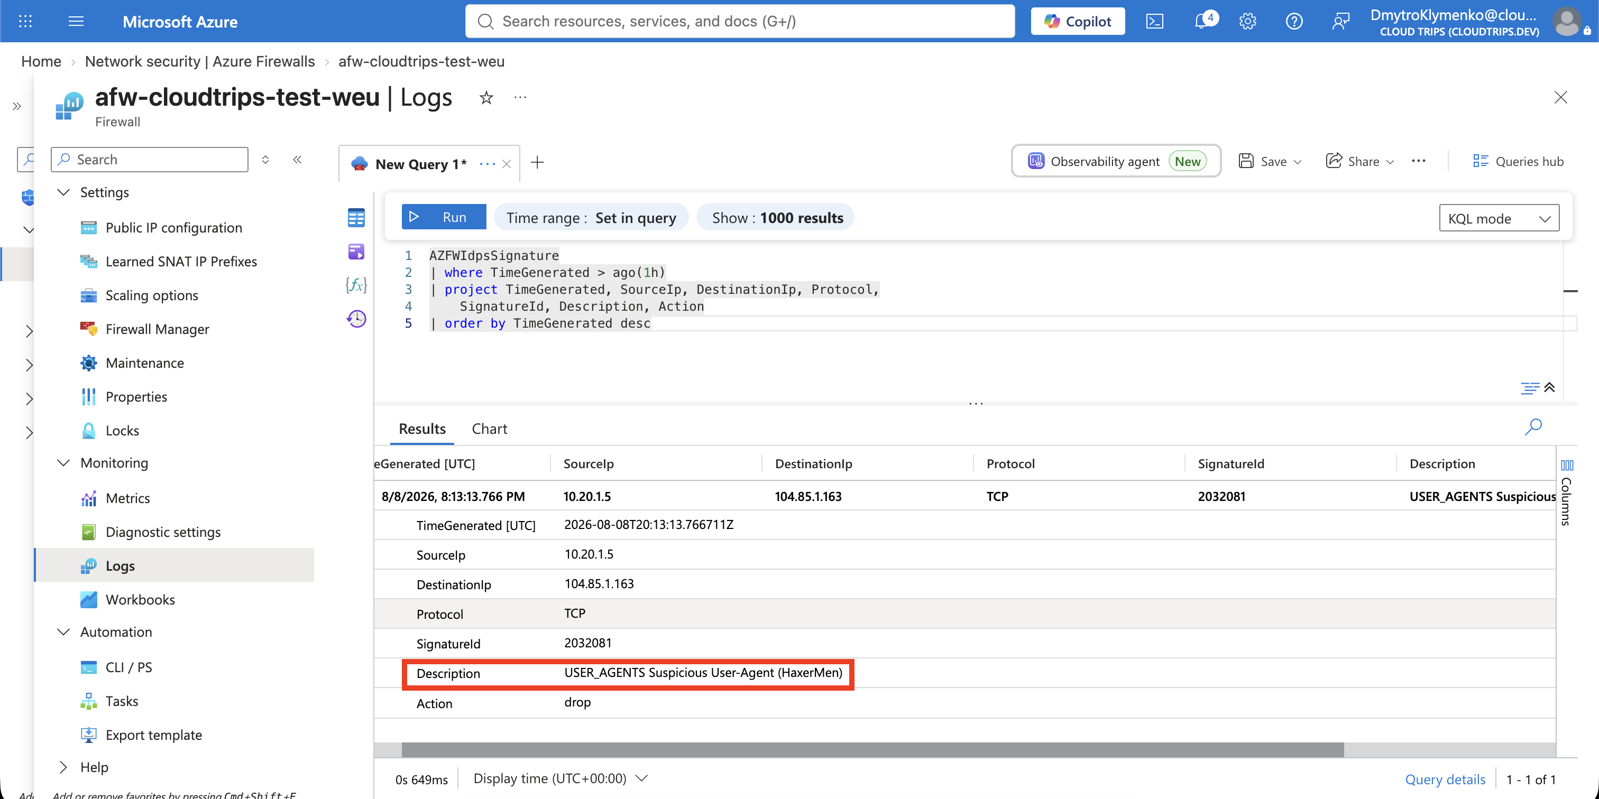Open the notifications bell

1202,21
